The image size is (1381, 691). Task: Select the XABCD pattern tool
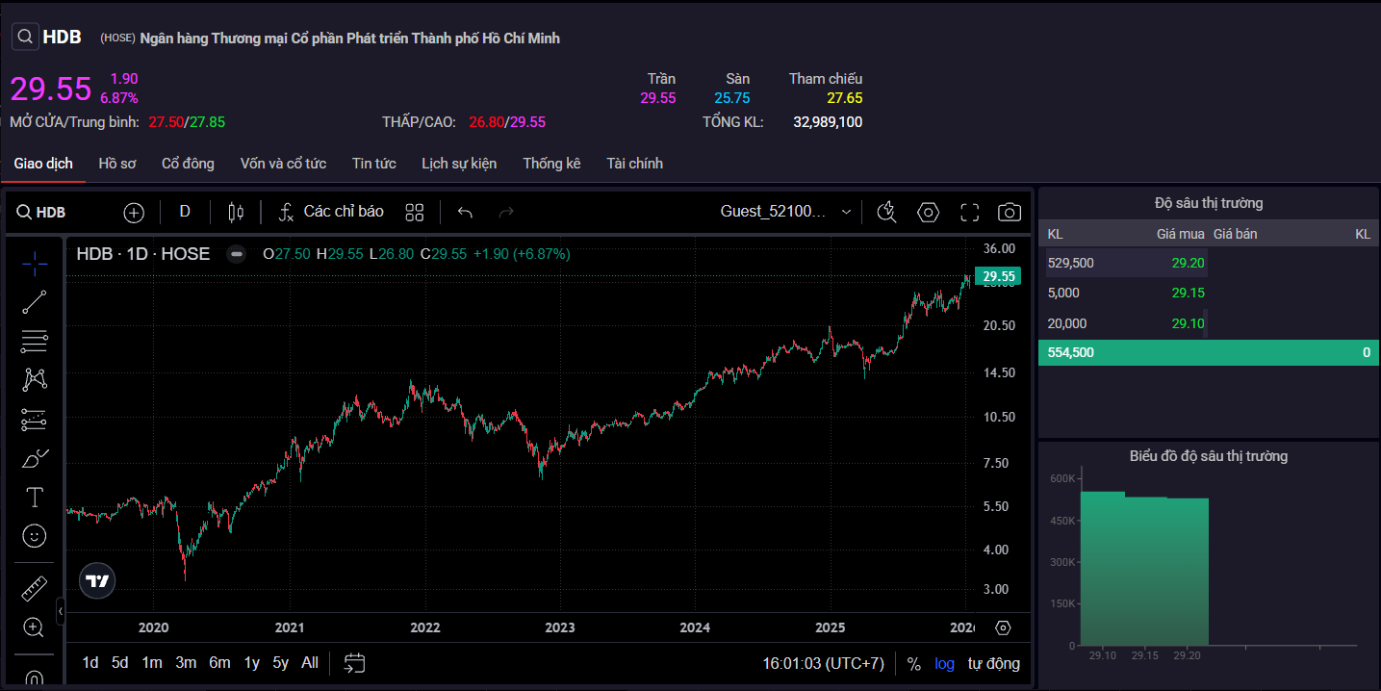pos(35,379)
